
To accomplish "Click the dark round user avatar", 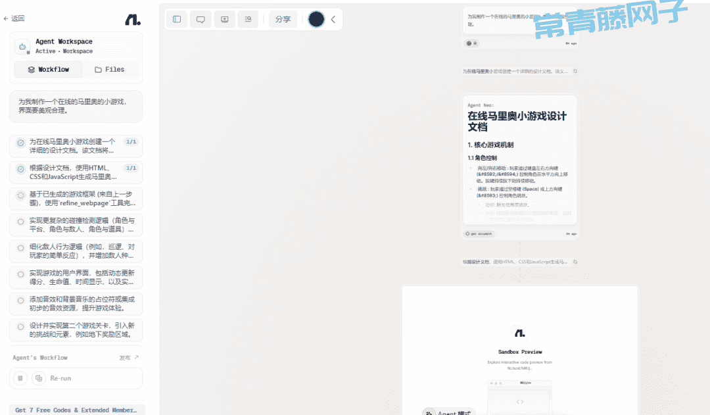I will (x=316, y=19).
